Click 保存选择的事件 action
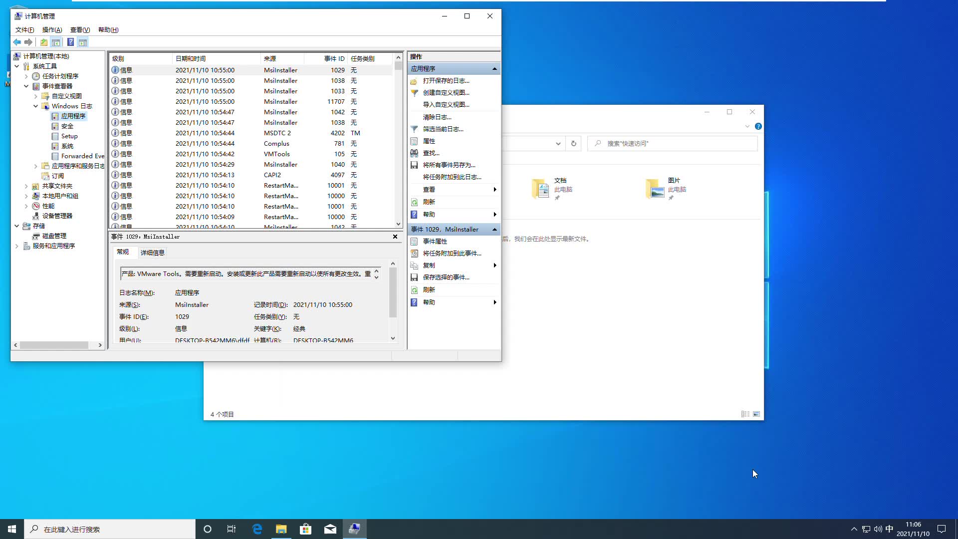 click(x=446, y=277)
